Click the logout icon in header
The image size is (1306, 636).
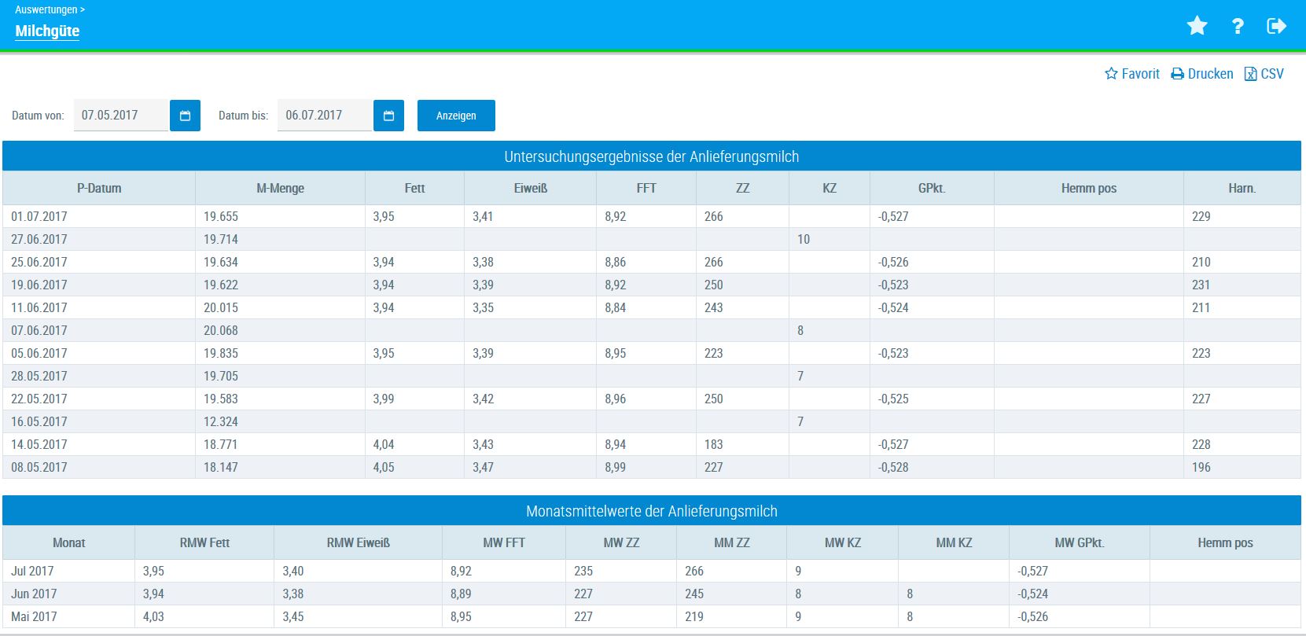1276,26
